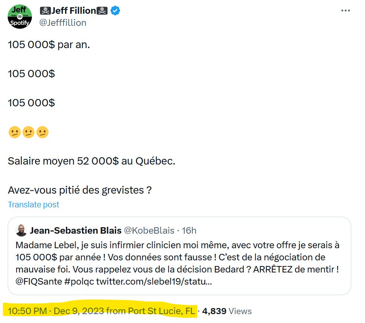Click the 16h timestamp on the quoted post
Viewport: 365px width, 323px height.
[189, 230]
